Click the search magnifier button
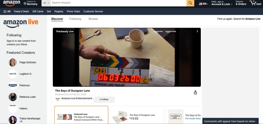This screenshot has width=263, height=124. (x=190, y=3)
